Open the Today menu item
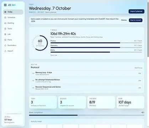Viewport: 149px width, 128px height. 13,12
